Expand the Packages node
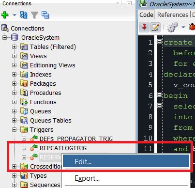 [14, 83]
